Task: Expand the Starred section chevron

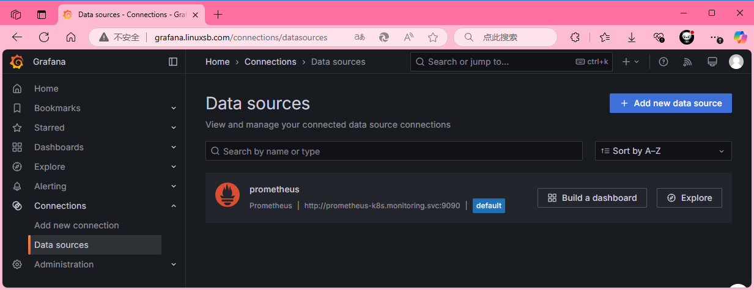Action: coord(174,128)
